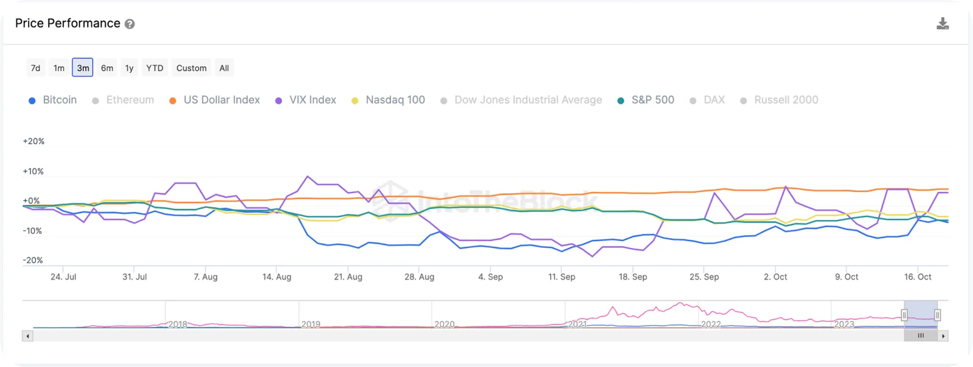Click the 2020 label in the navigator timeline
The image size is (973, 367).
pos(445,324)
